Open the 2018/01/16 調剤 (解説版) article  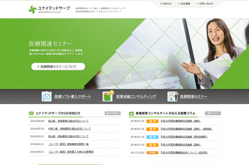[x=187, y=129]
